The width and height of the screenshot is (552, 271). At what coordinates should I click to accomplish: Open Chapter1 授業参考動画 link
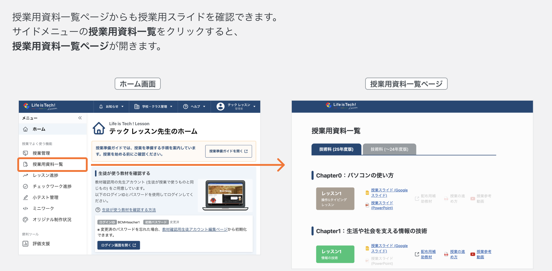484,254
